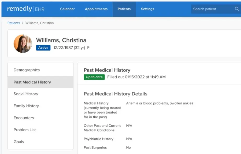Click the Past Medical History page heading
Screen dimensions: 241x154
(107, 70)
